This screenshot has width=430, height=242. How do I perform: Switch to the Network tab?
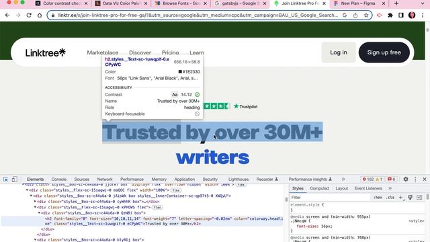pos(105,179)
